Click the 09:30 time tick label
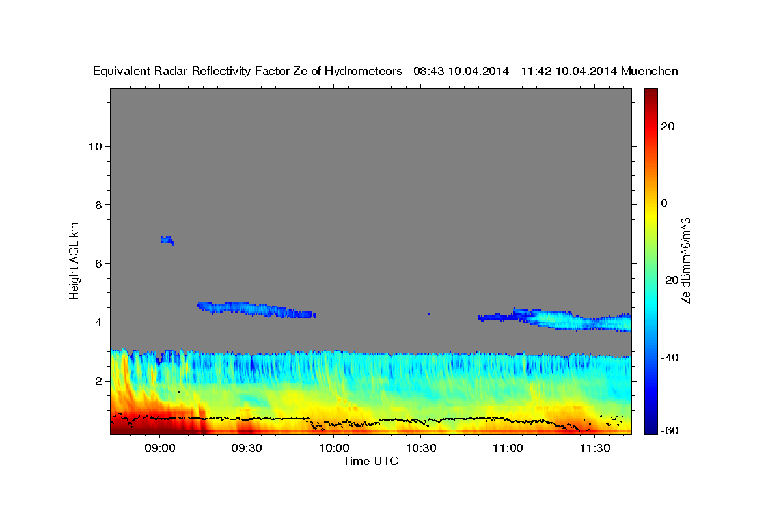This screenshot has height=521, width=781. 247,448
